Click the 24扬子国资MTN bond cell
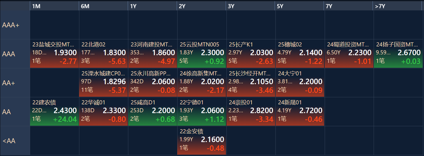Viewport: 424px width, 156px height. click(398, 54)
